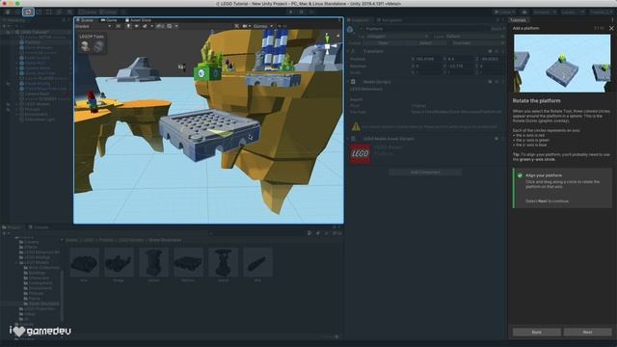617x347 pixels.
Task: Open the Account dropdown
Action: pos(545,12)
